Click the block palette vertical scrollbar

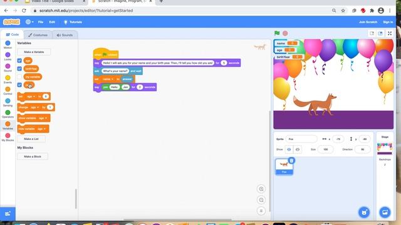(x=76, y=199)
